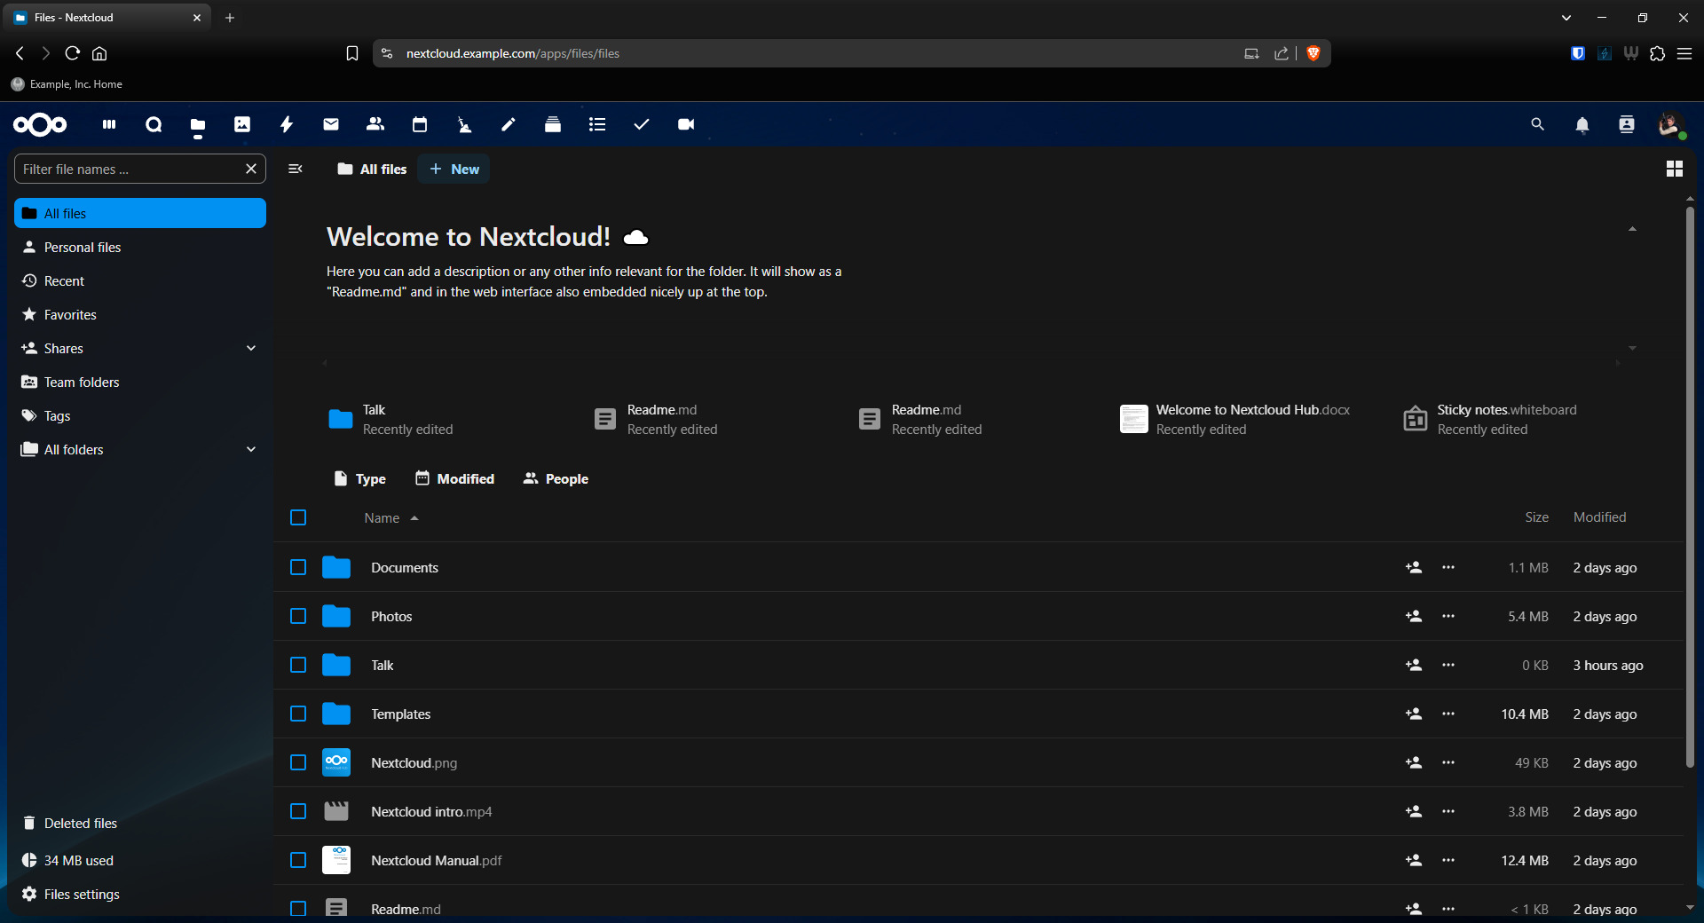Click share icon for Photos folder
This screenshot has height=923, width=1704.
1414,616
